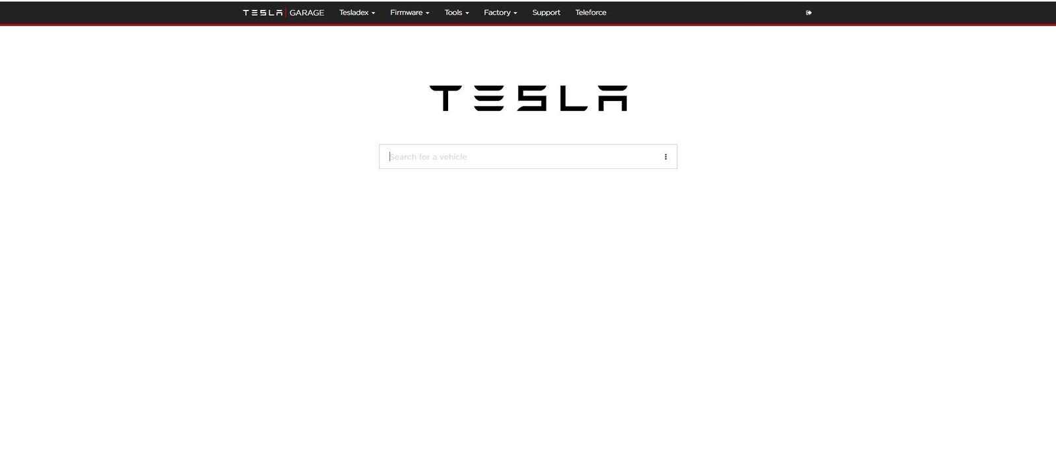Click the red divider beside GARAGE

click(x=286, y=13)
